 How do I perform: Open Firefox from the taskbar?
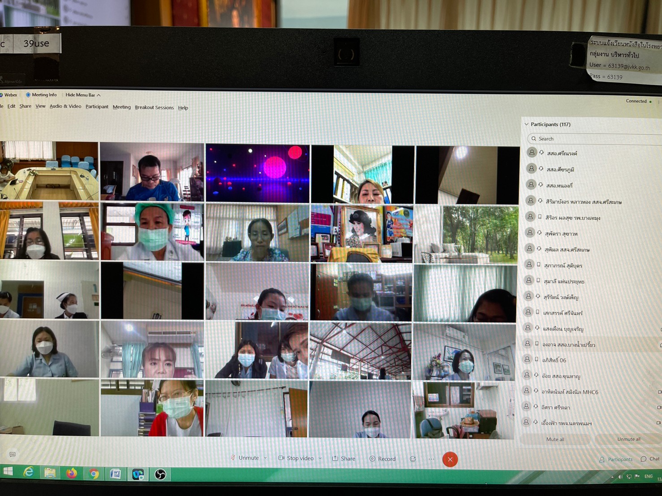[71, 473]
